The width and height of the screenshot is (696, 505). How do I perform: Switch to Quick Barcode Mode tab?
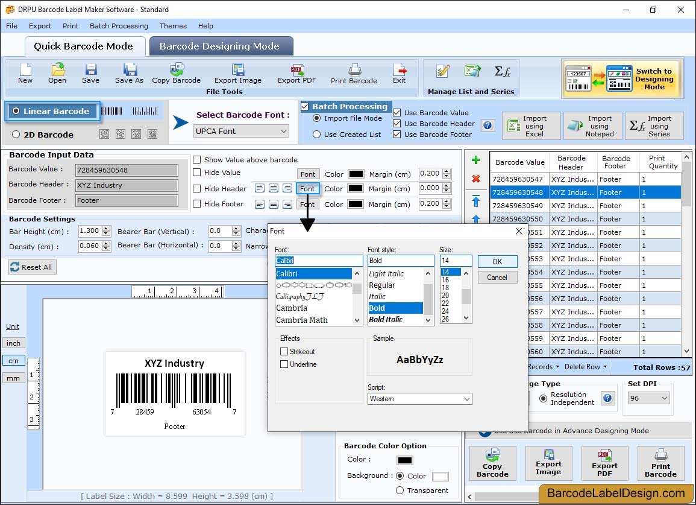[84, 46]
